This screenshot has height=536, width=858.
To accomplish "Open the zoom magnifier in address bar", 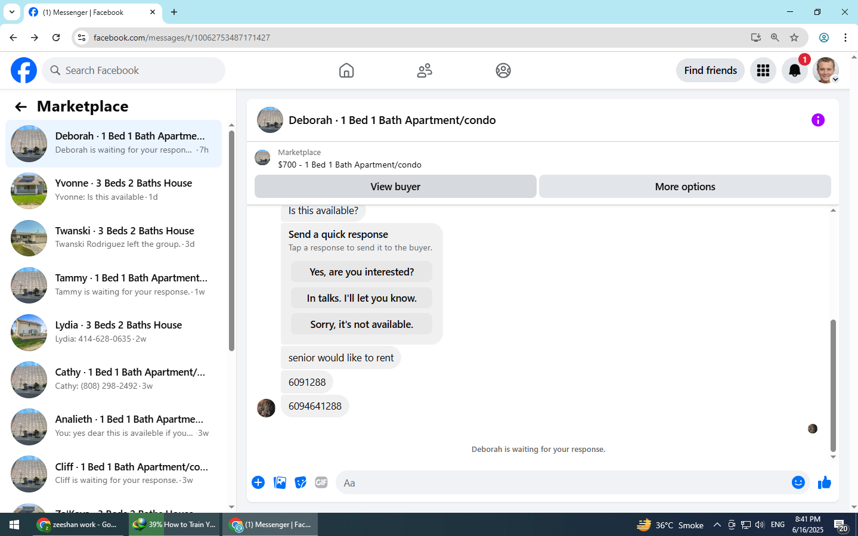I will [x=775, y=38].
